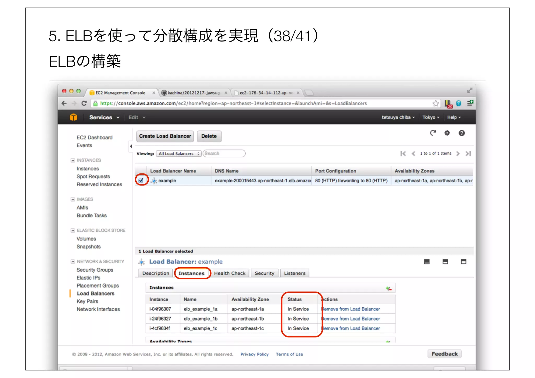The image size is (535, 378).
Task: Switch to the Instances tab
Action: point(191,273)
